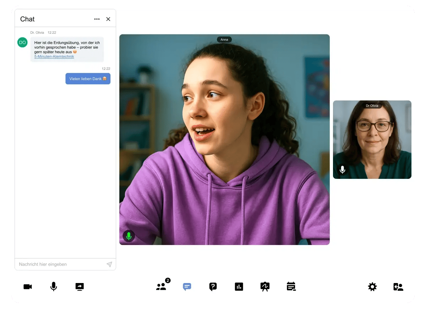Viewport: 426px width, 320px height.
Task: Select Dr Olivia's video thumbnail
Action: click(x=372, y=140)
